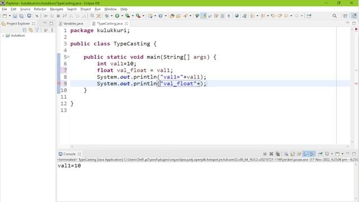
Task: Switch to the Variables.java editor tab
Action: [71, 24]
